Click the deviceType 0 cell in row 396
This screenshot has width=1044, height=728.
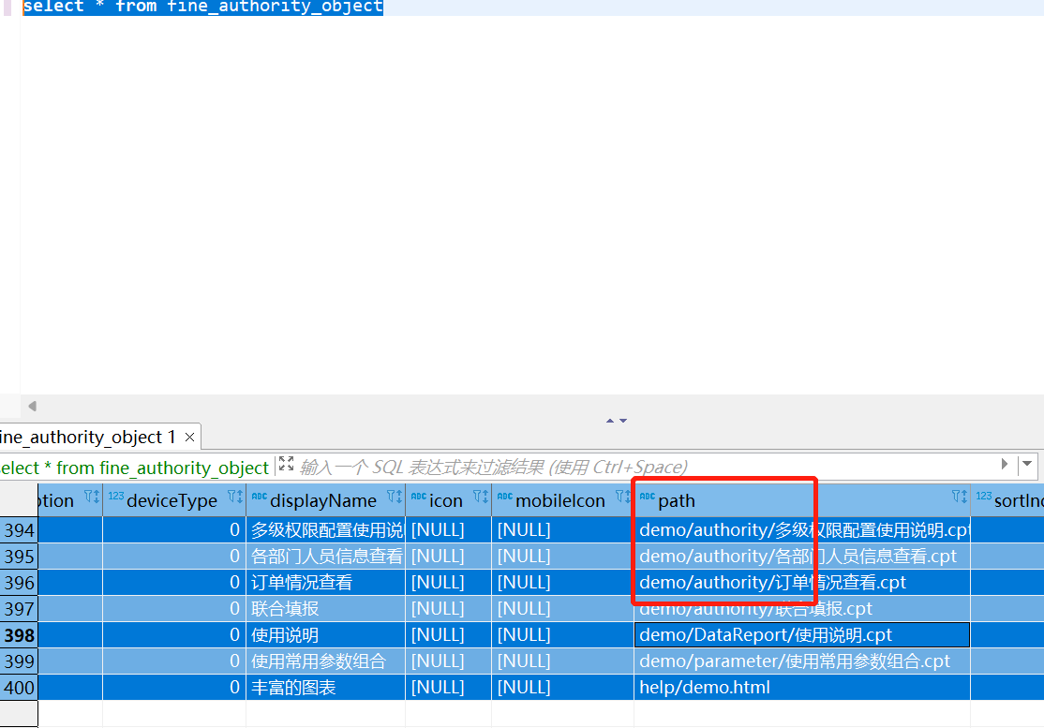174,583
